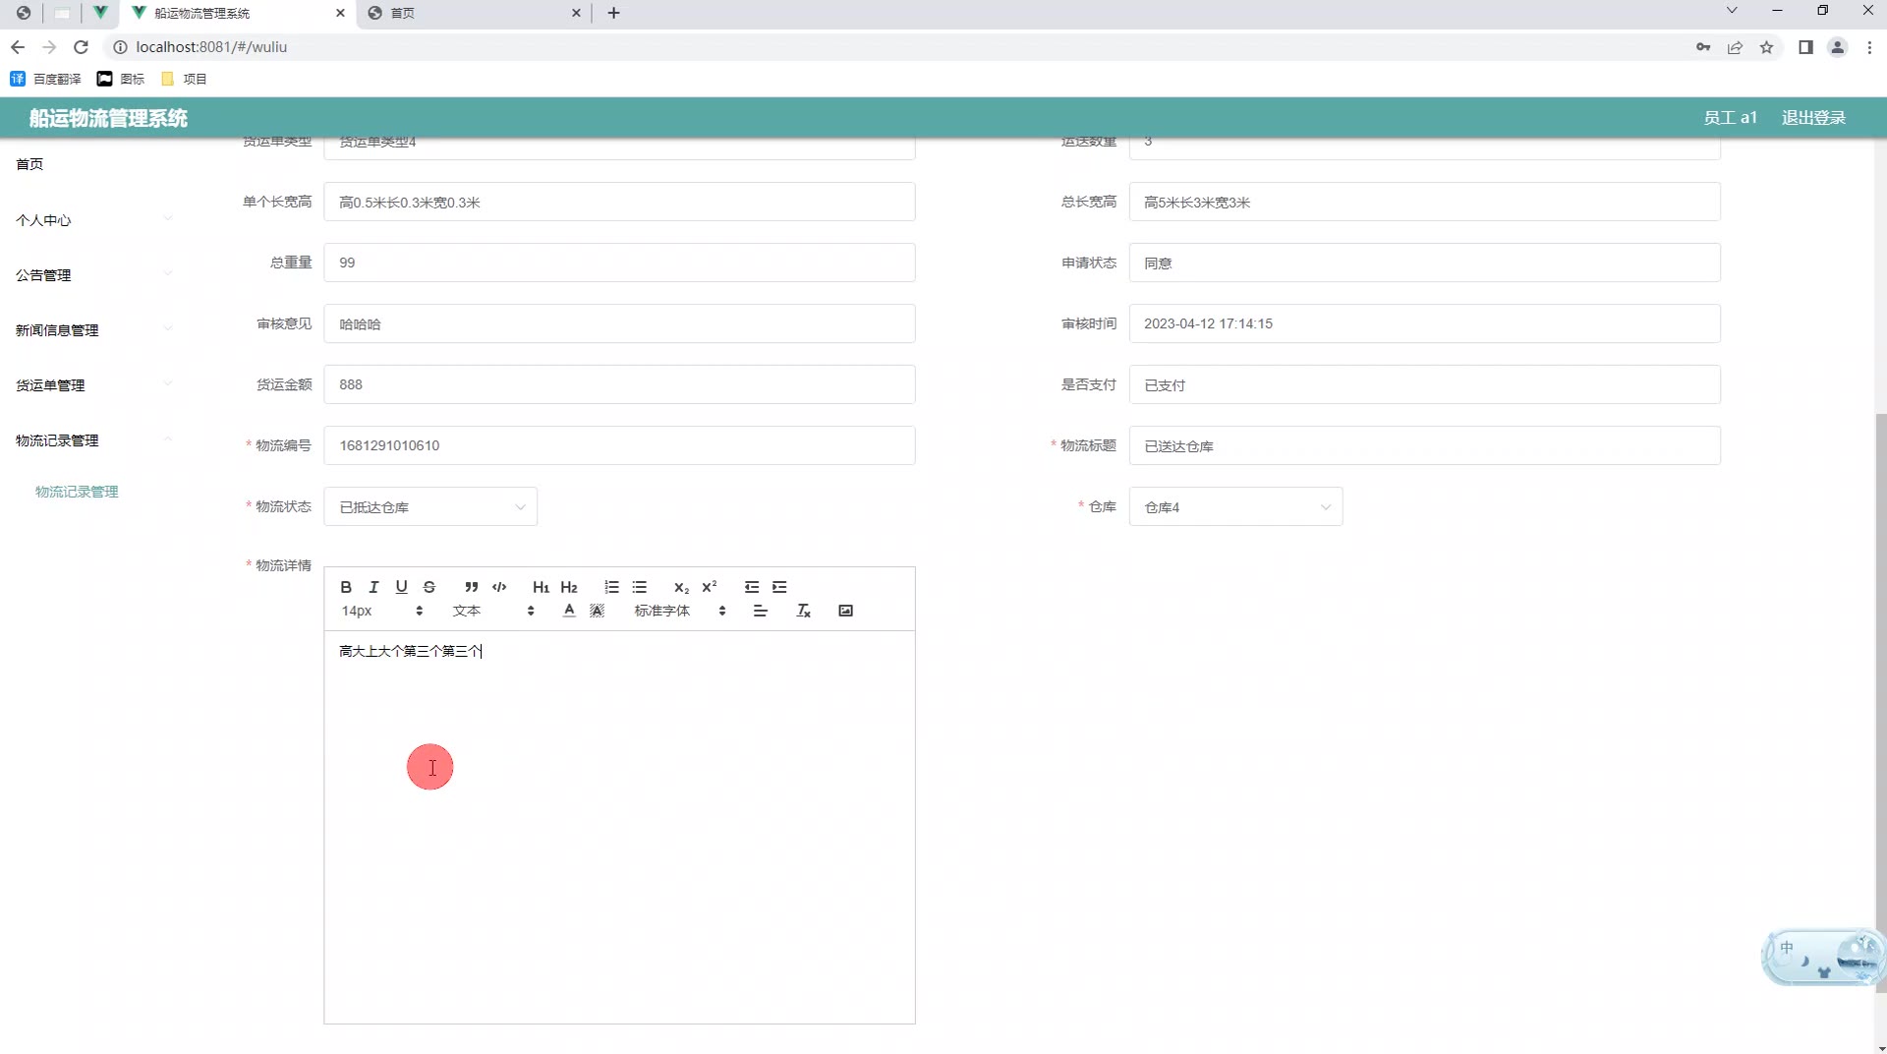Insert a blockquote in the editor
The height and width of the screenshot is (1054, 1887).
pos(472,587)
